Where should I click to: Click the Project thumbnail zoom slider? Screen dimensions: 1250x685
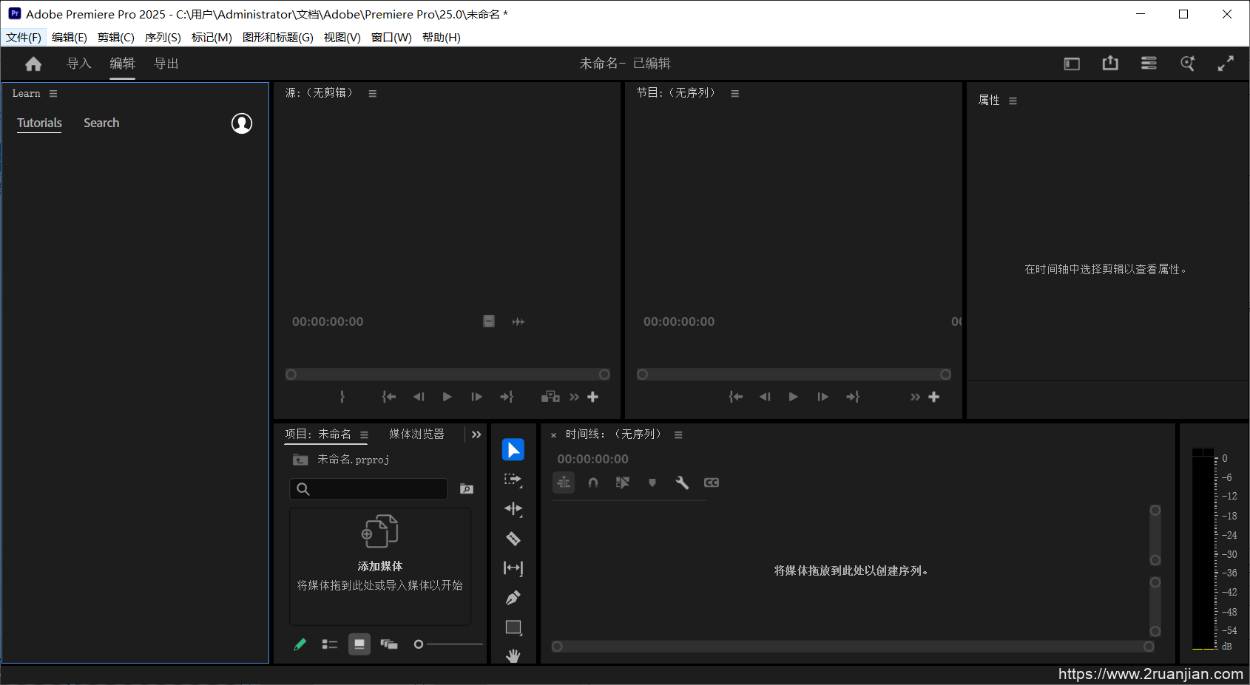pos(448,644)
